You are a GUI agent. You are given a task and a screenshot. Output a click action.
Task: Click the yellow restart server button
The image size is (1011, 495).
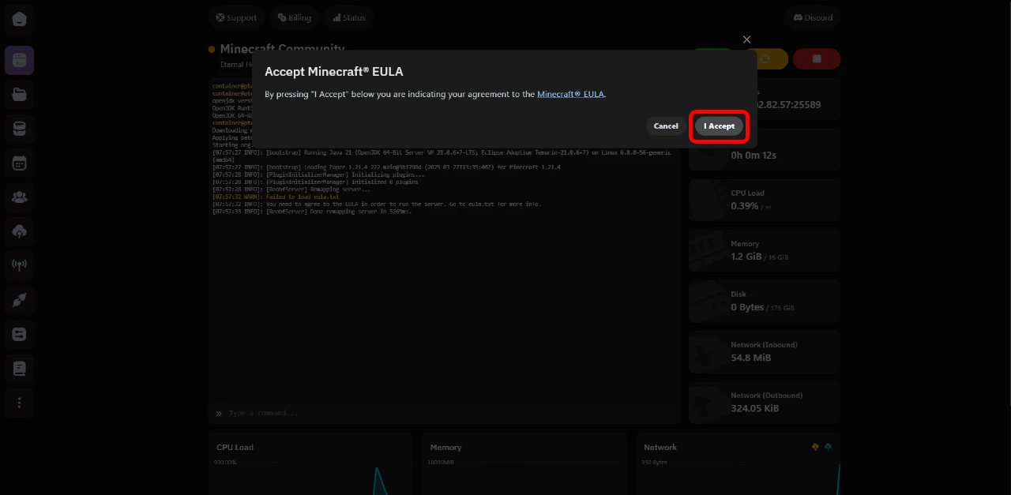[x=765, y=58]
